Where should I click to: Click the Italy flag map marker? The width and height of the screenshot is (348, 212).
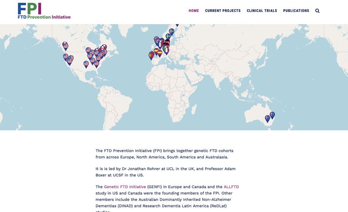point(167,51)
